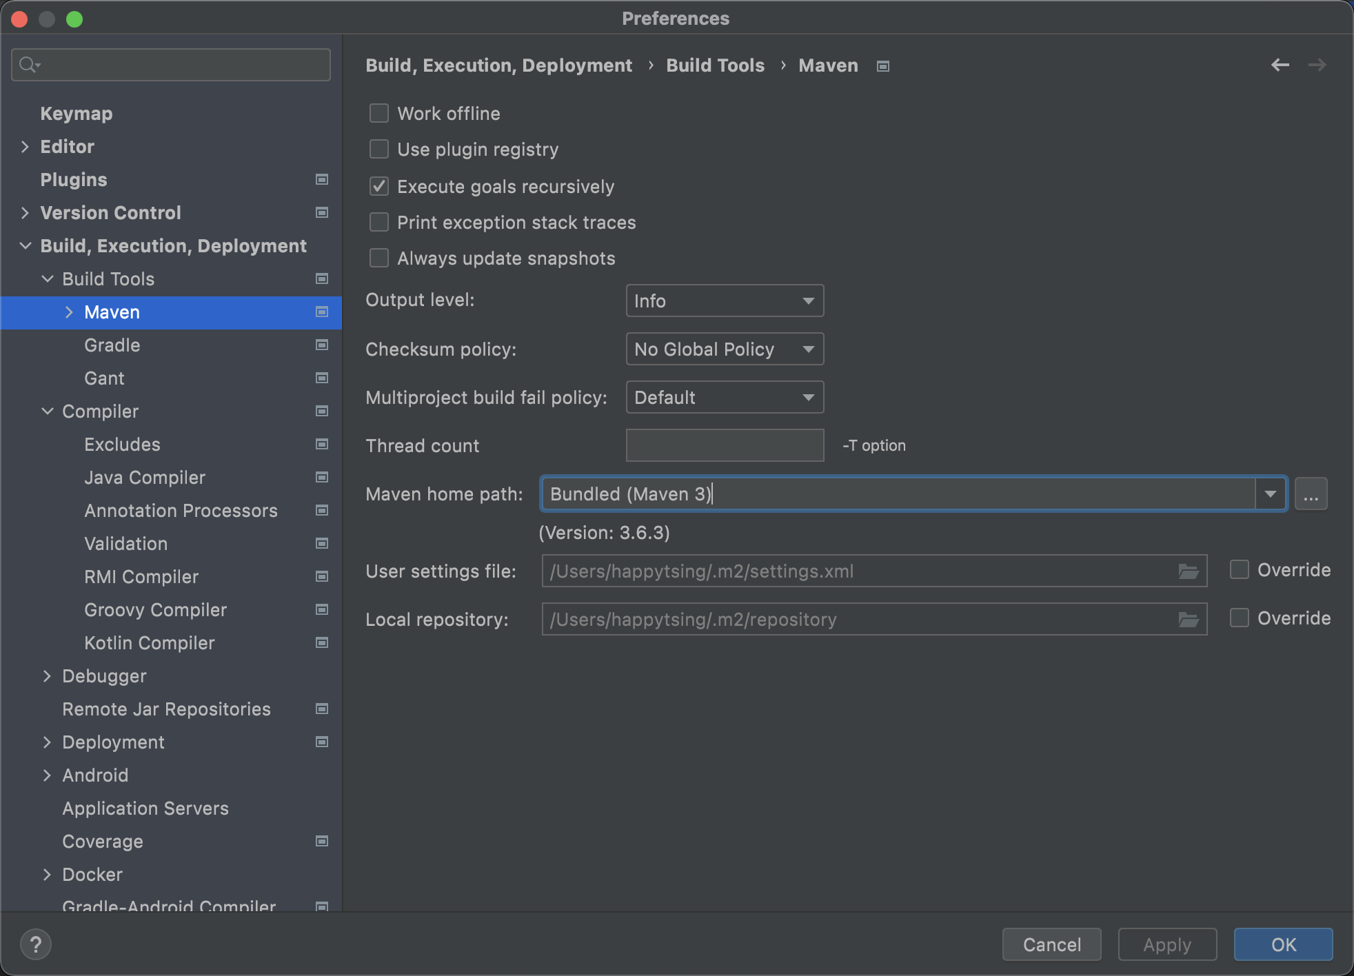The image size is (1354, 976).
Task: Click project-level icon beside Compiler
Action: (321, 411)
